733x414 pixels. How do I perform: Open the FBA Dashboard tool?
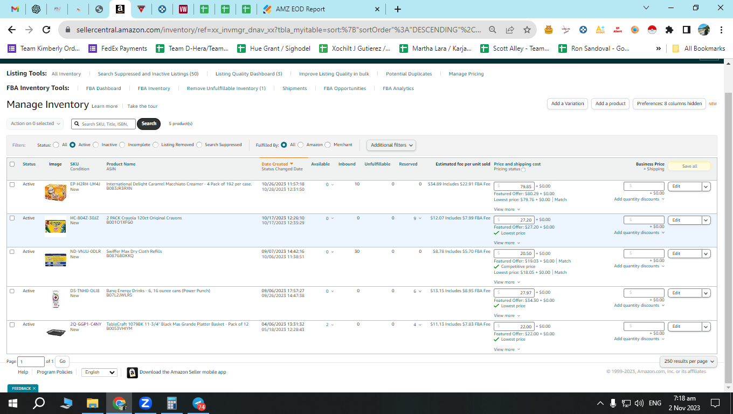point(103,88)
